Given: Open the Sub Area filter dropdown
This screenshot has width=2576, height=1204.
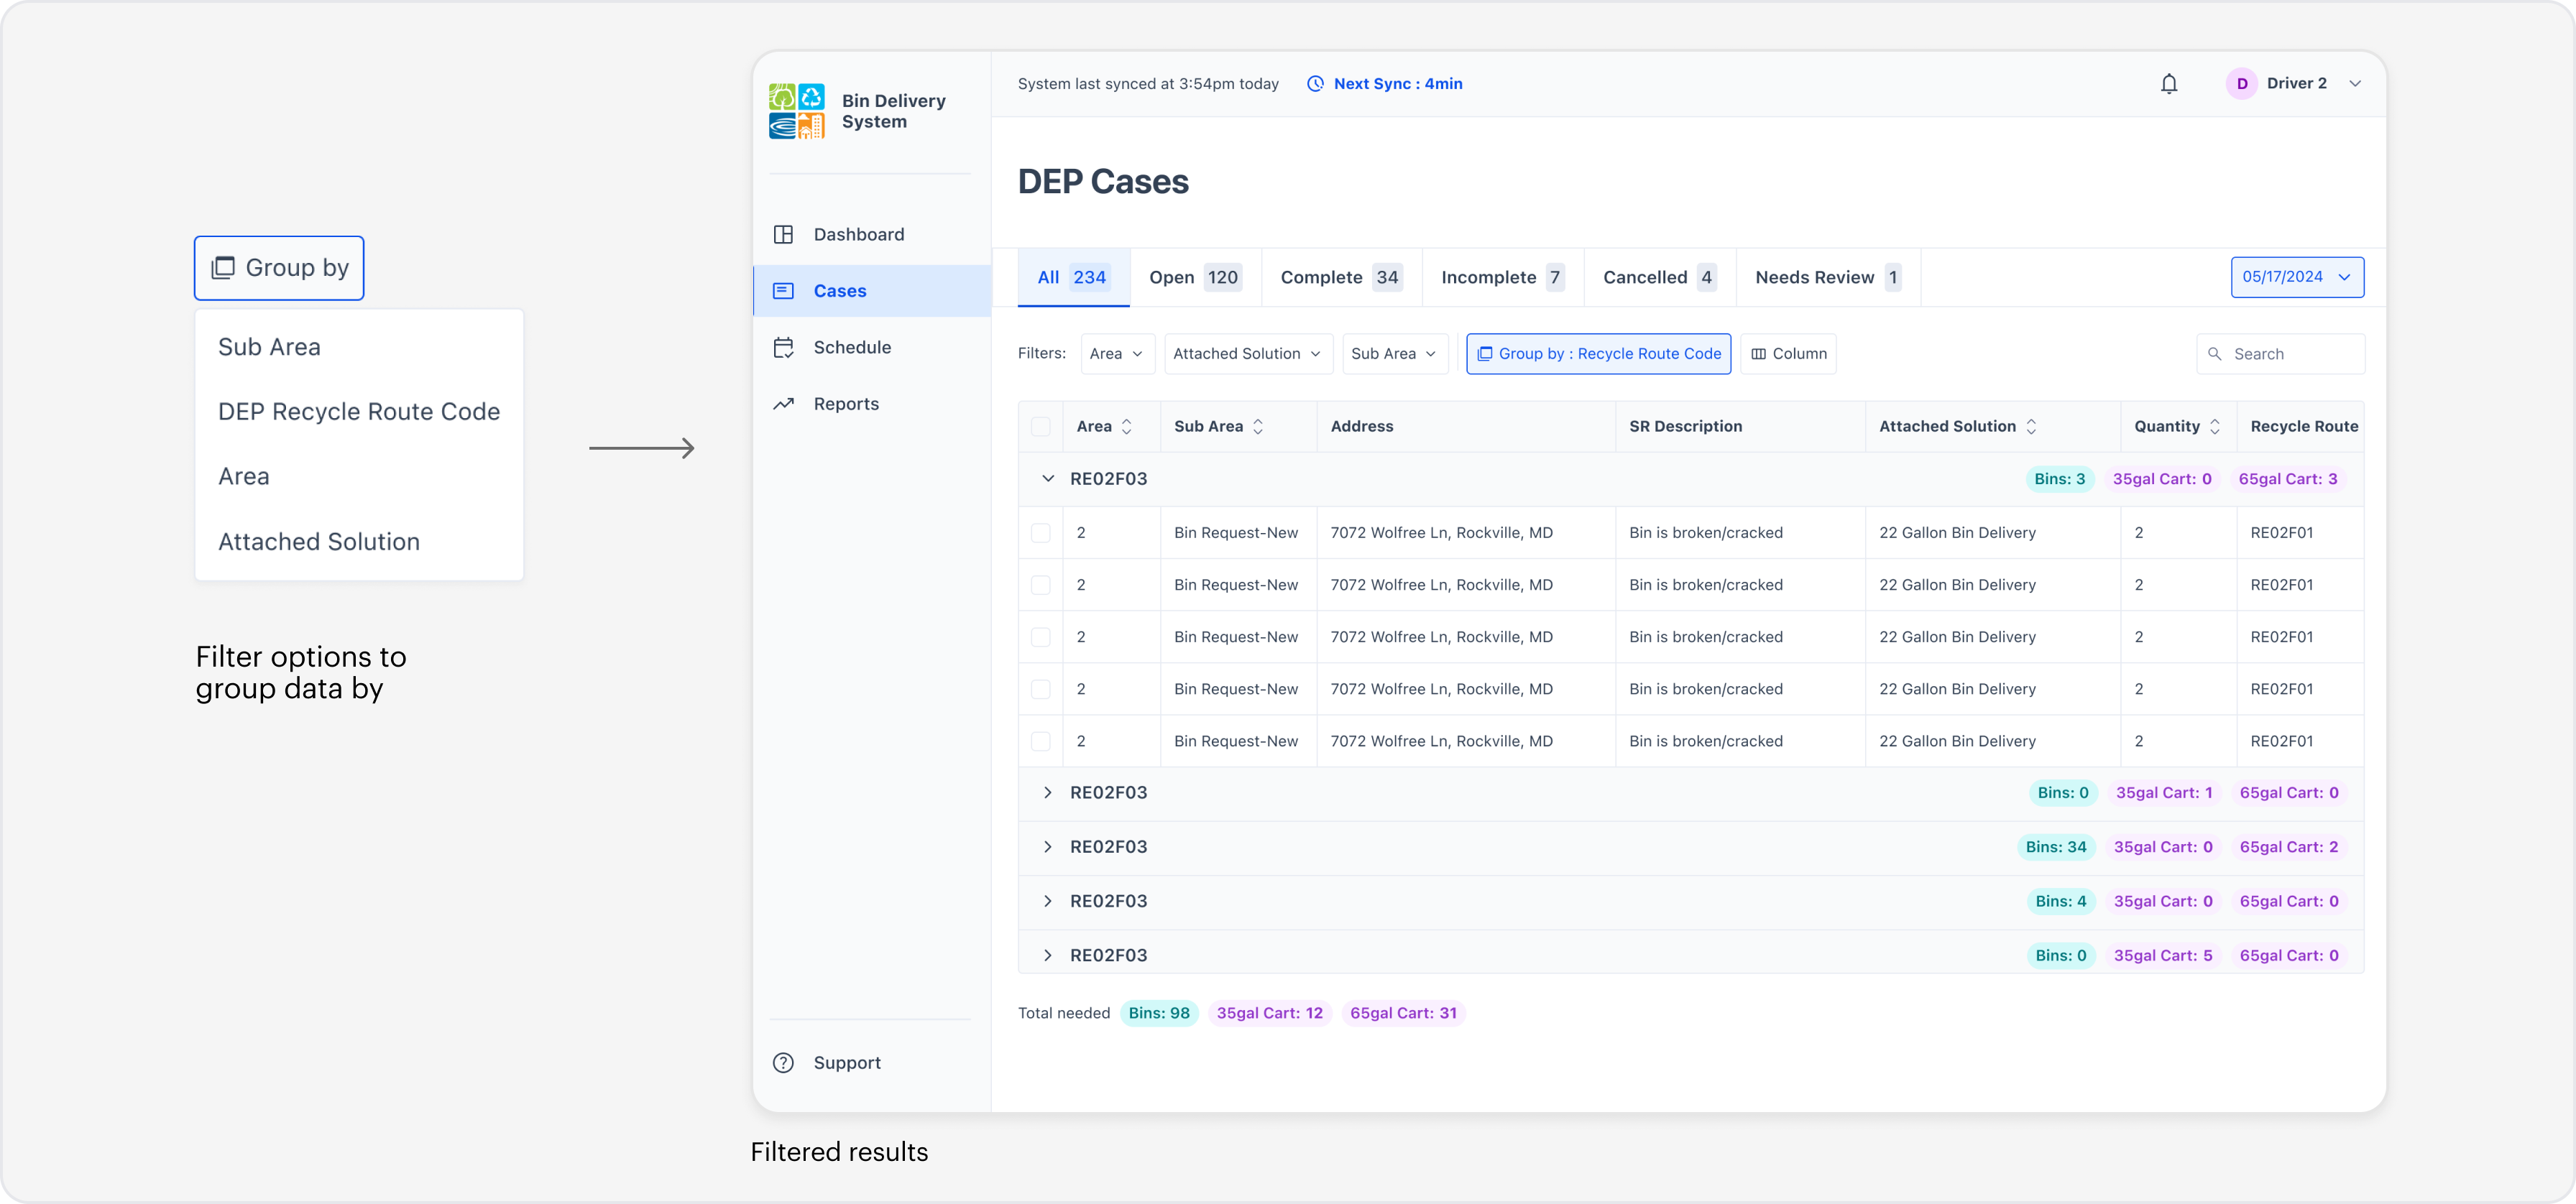Looking at the screenshot, I should (1395, 353).
